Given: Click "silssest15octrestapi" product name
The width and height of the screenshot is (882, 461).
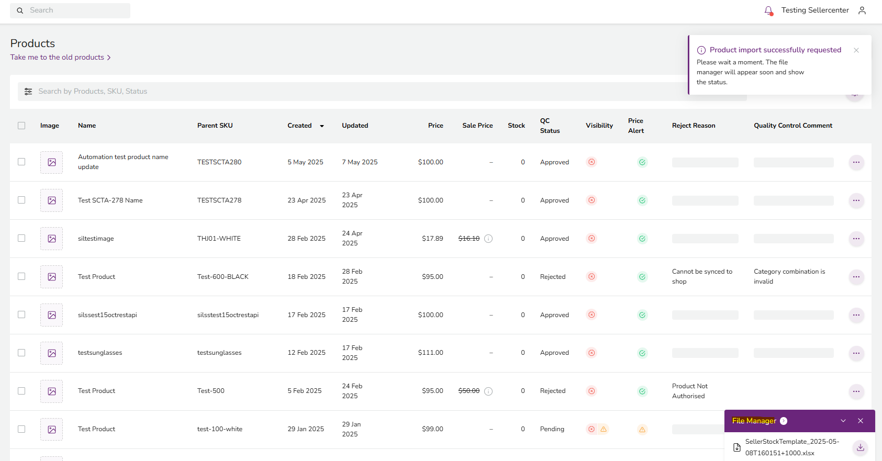Looking at the screenshot, I should coord(107,315).
